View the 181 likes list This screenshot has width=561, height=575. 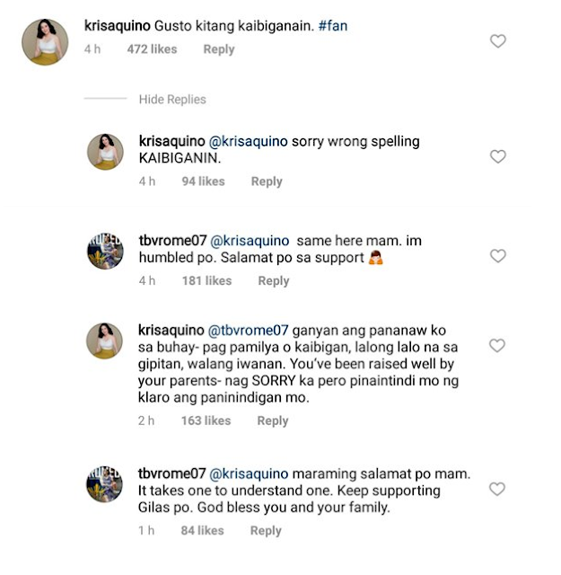coord(206,281)
